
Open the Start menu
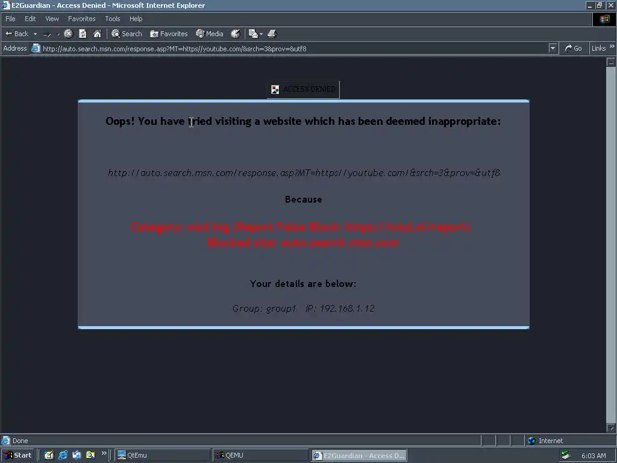[x=17, y=455]
